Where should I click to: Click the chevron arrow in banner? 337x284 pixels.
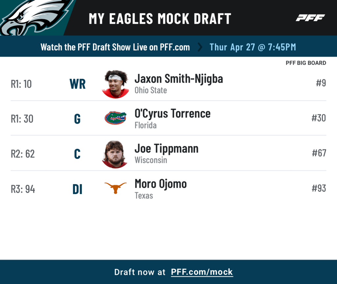[200, 47]
